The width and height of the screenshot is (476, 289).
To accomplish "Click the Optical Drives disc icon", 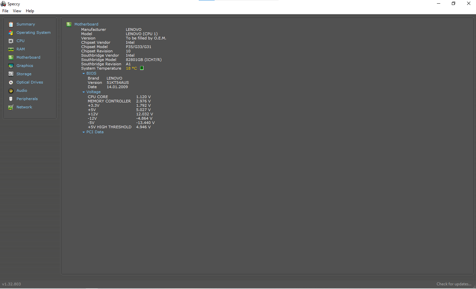I will click(x=11, y=83).
